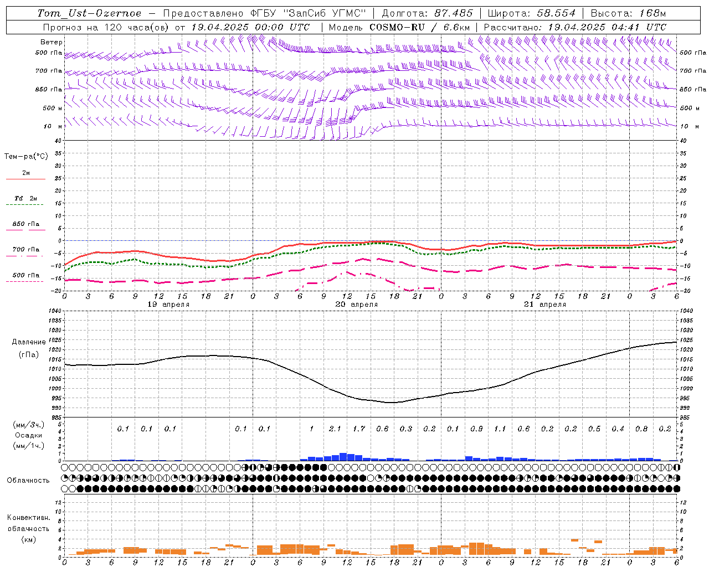
Task: Select the 20 апреля date label
Action: pos(357,305)
